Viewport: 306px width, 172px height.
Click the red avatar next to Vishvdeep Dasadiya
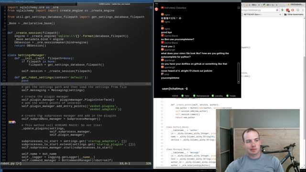tap(163, 8)
